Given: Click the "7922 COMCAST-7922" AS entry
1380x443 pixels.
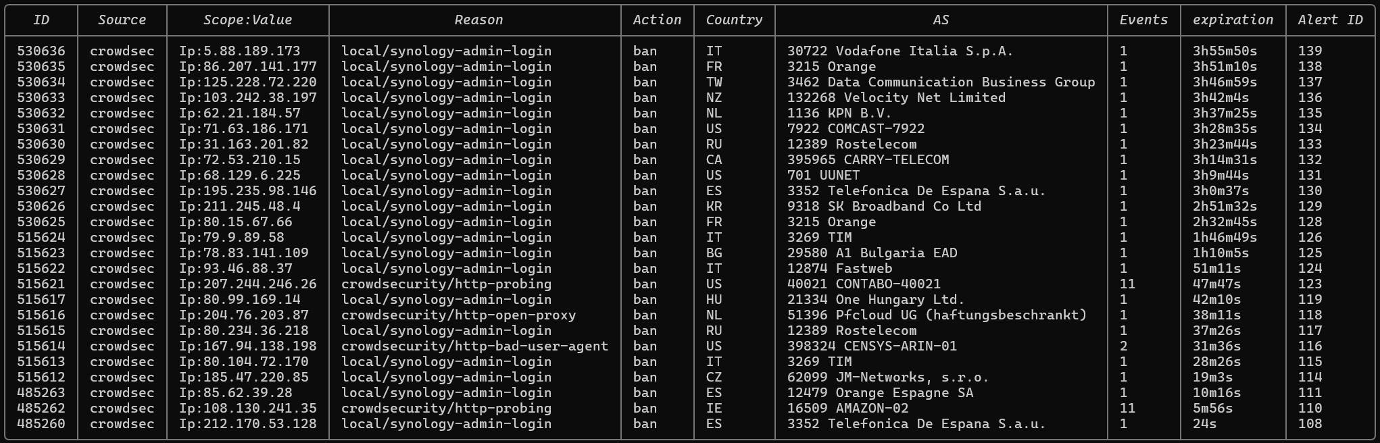Looking at the screenshot, I should (x=856, y=129).
